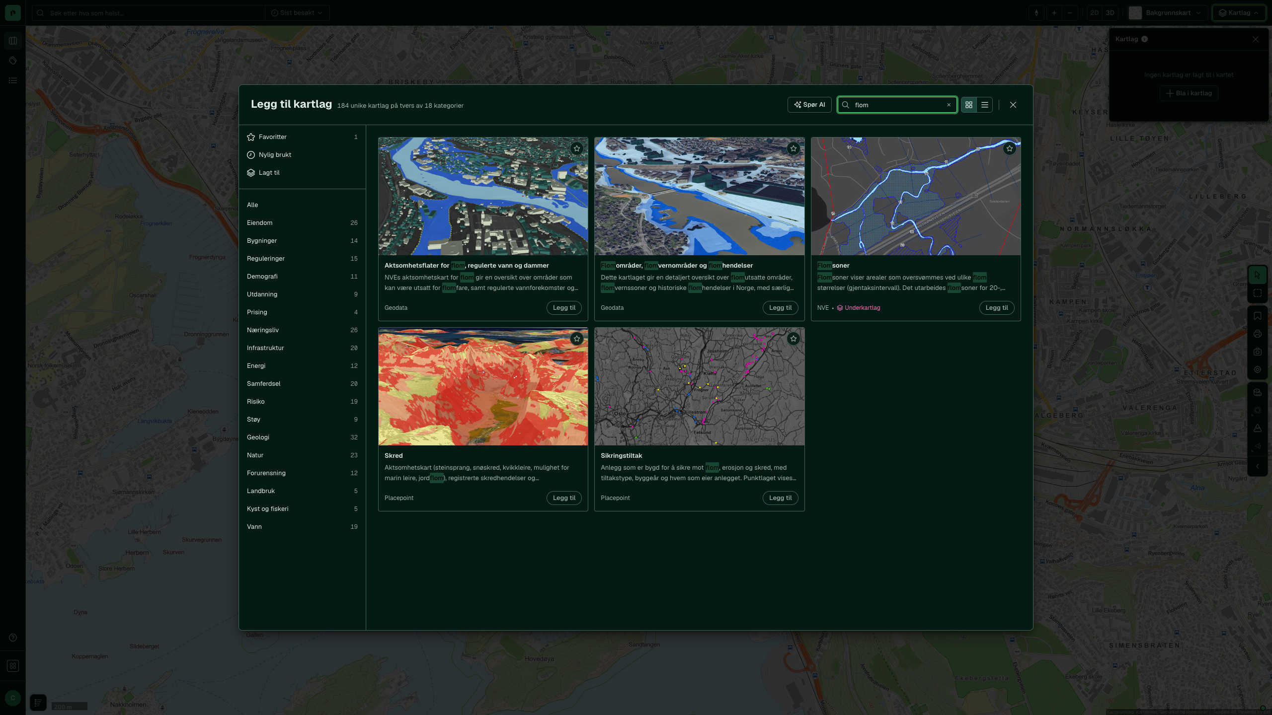Switch the map to 2D mode
Screen dimensions: 1272x715
point(1094,13)
